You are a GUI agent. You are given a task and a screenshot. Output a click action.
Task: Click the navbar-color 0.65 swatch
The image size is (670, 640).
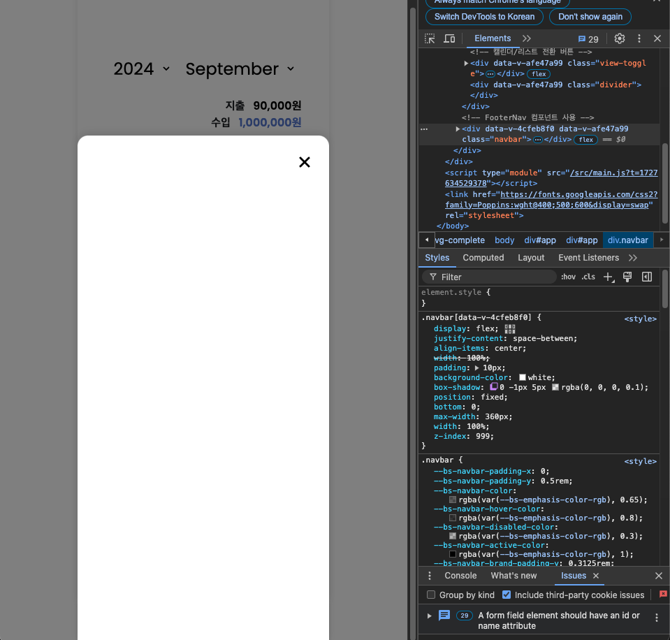[x=453, y=500]
